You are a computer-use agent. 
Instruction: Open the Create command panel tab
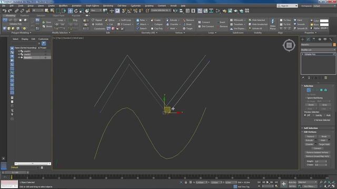[303, 39]
